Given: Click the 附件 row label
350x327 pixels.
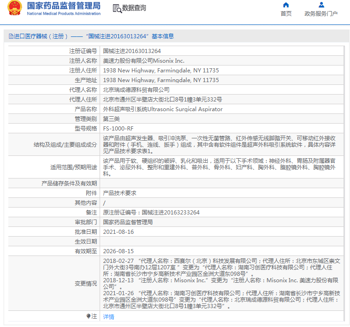Looking at the screenshot, I should point(91,193).
